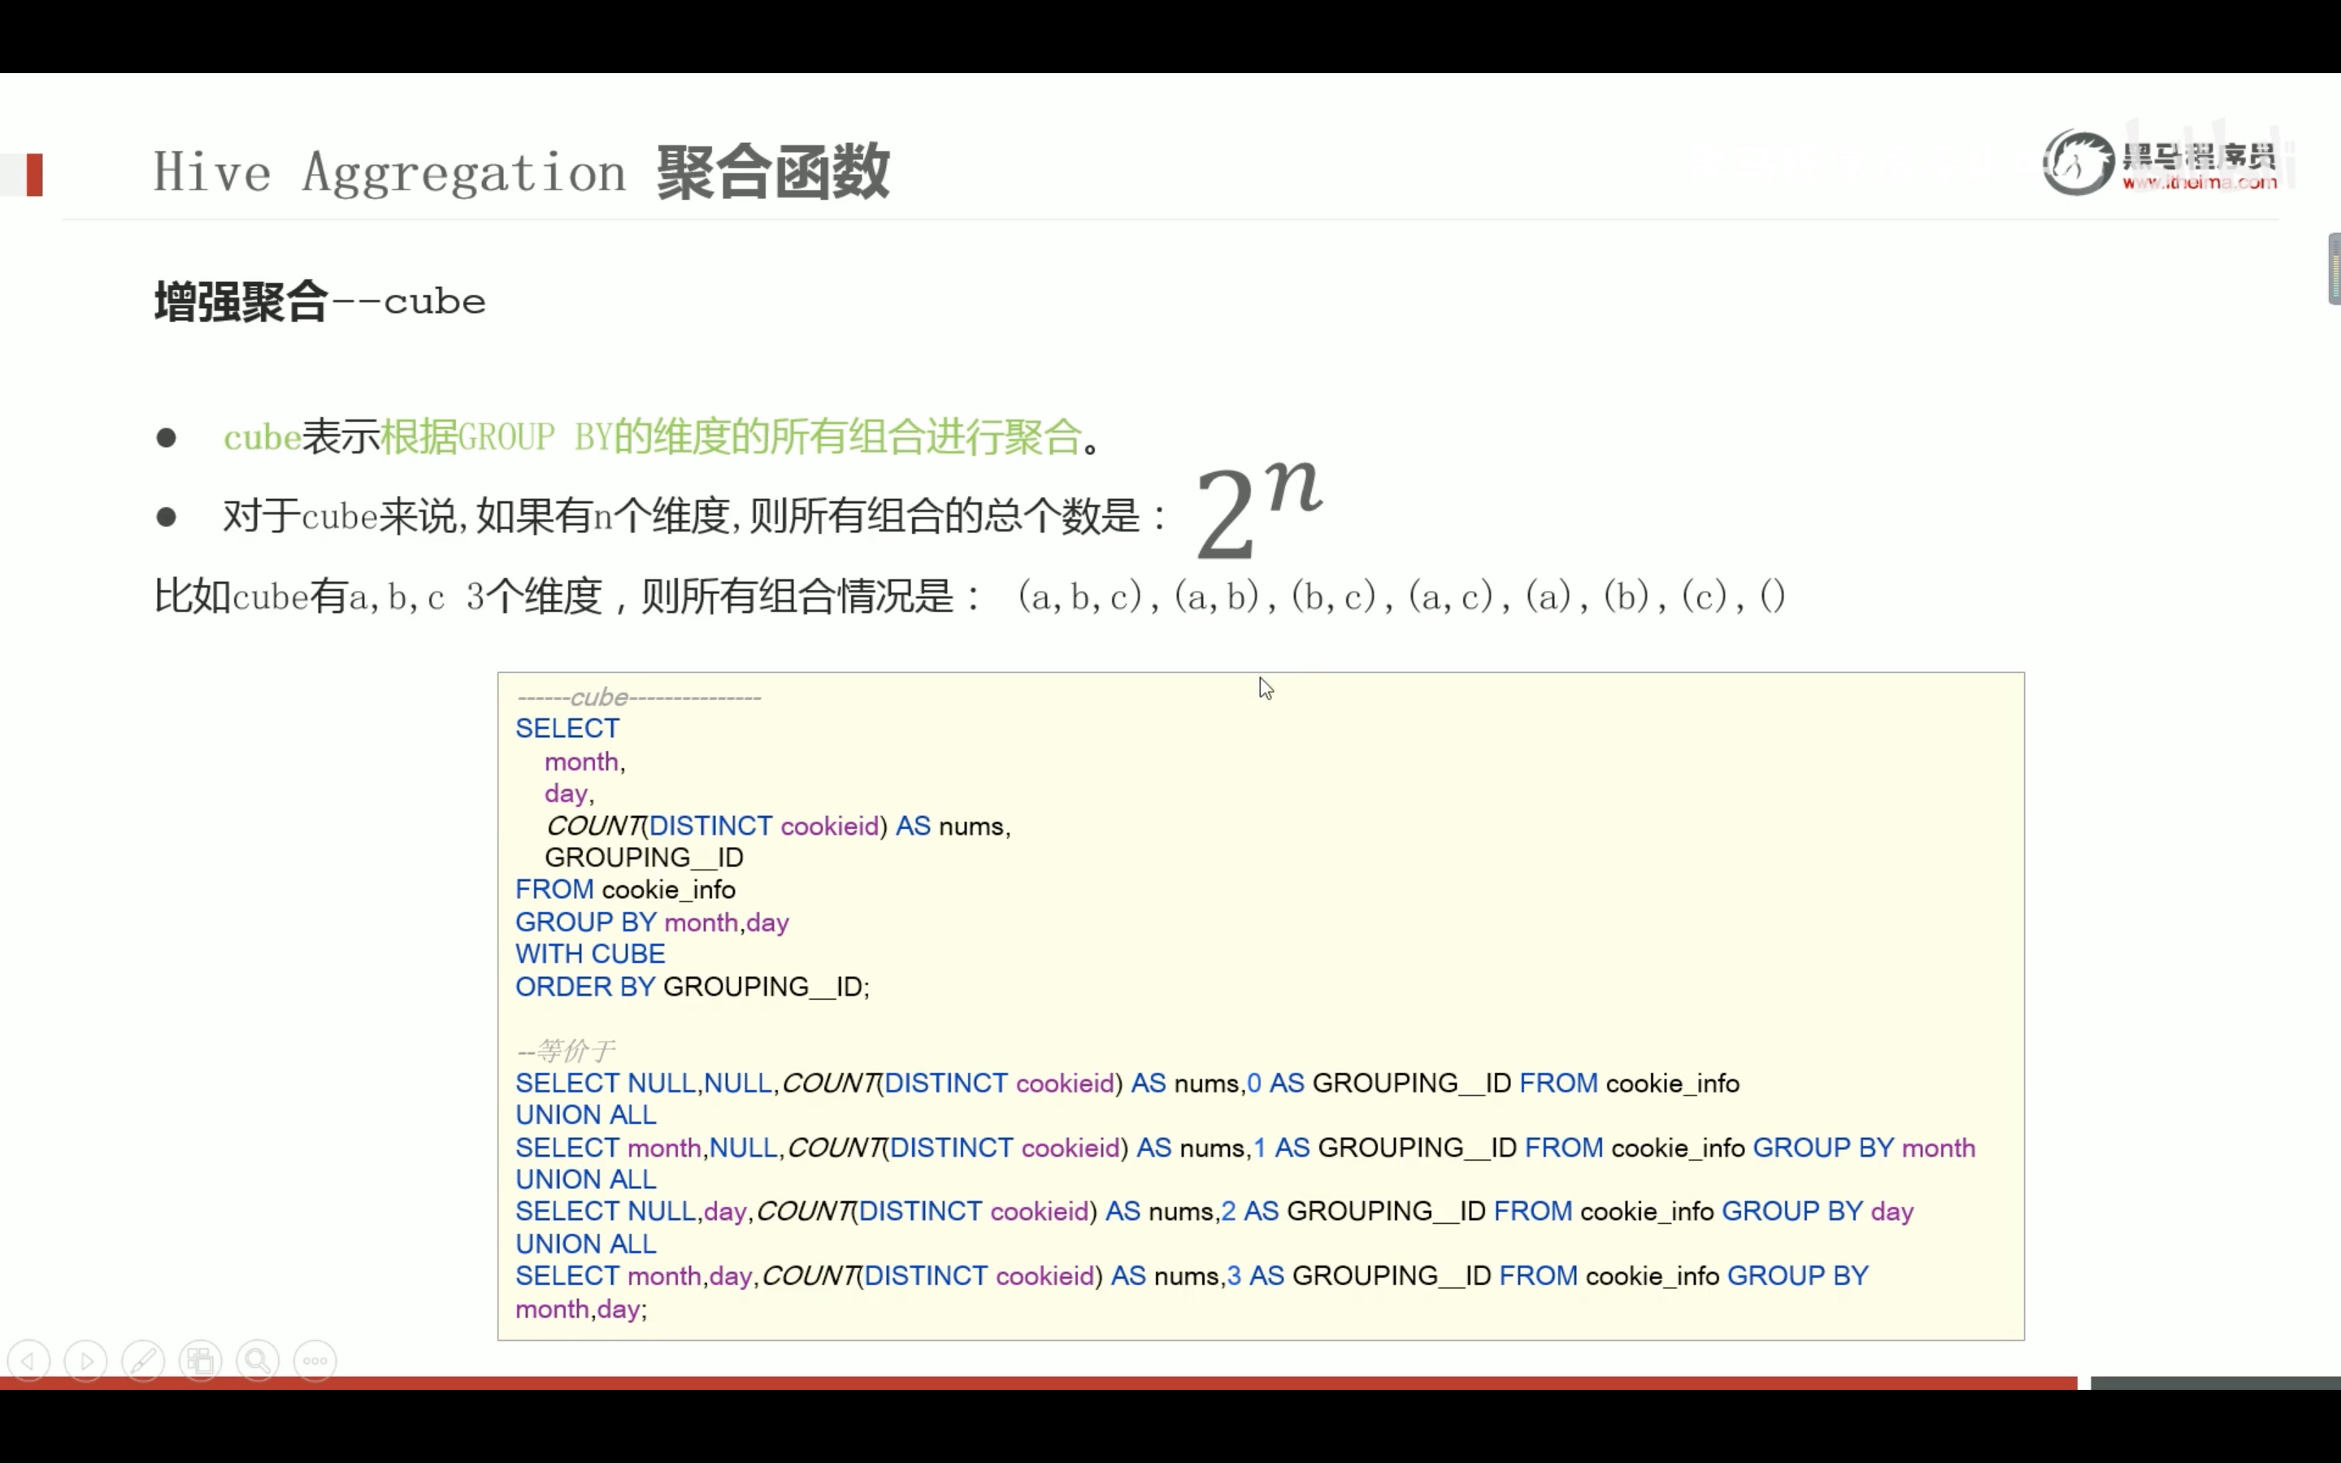Click the bullet text '对于cube来说,如果有n个维度'
The image size is (2341, 1463).
(x=476, y=516)
